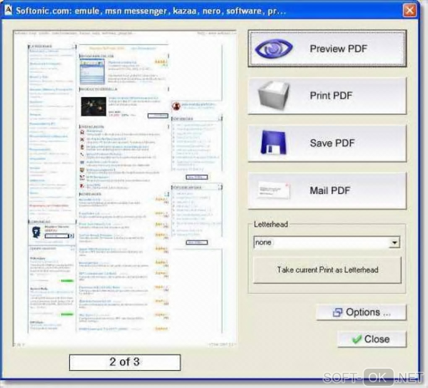Click the application icon in title bar
428x388 pixels.
click(8, 10)
